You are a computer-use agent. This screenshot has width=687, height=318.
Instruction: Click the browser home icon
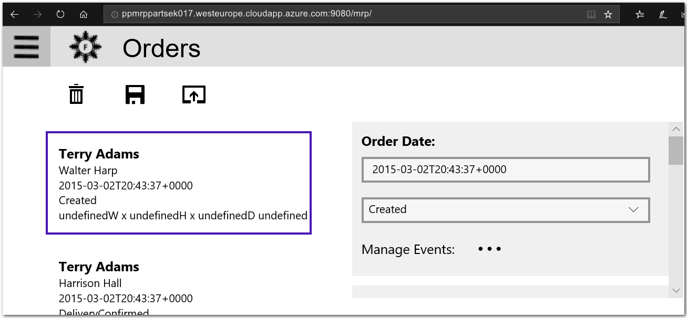[x=84, y=14]
